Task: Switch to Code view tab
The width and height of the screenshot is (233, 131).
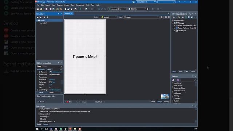Action: tap(153, 102)
